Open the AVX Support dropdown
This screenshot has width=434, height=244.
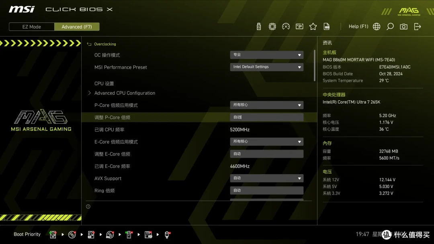point(266,178)
